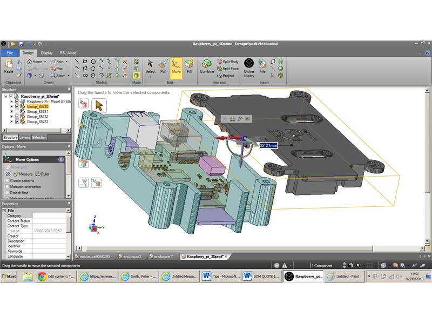Click the warning triangle icon in status bar
The width and height of the screenshot is (432, 324).
(x=285, y=265)
